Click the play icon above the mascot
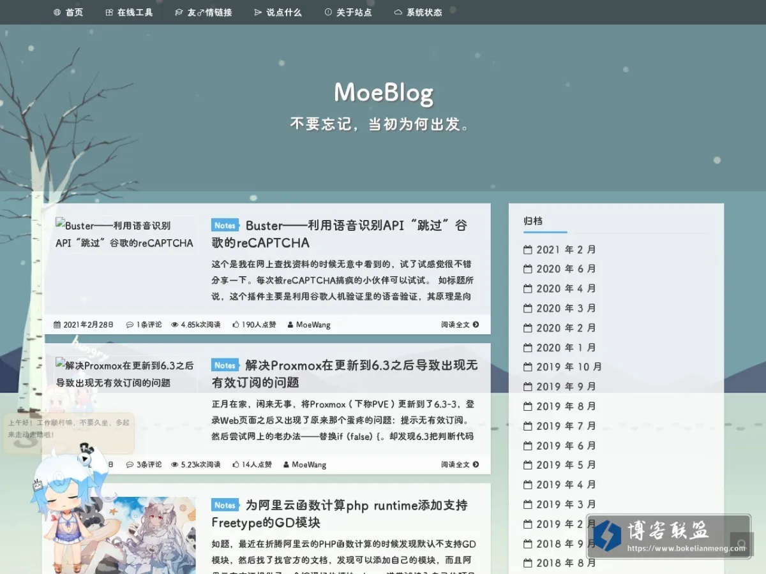The image size is (766, 574). (85, 457)
